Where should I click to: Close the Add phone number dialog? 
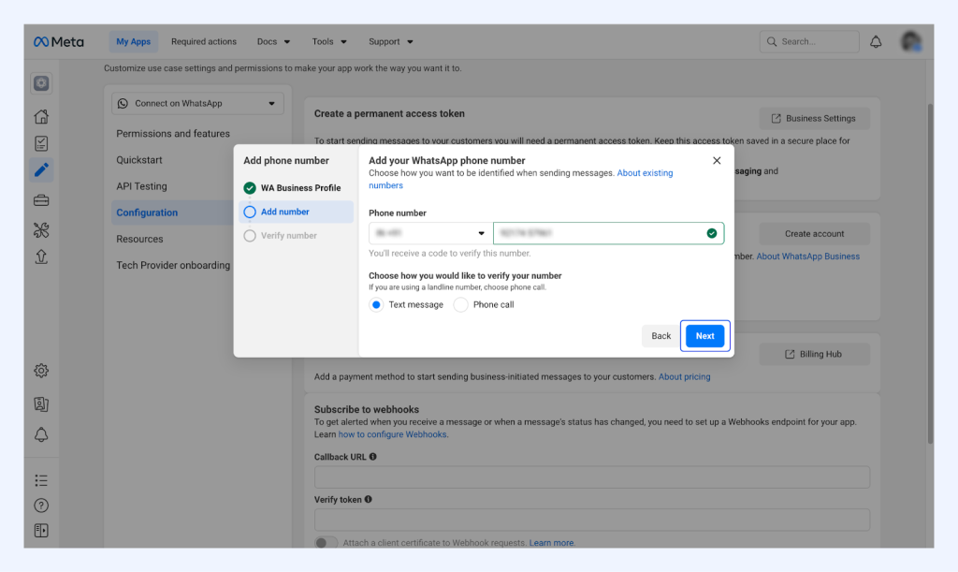click(717, 161)
